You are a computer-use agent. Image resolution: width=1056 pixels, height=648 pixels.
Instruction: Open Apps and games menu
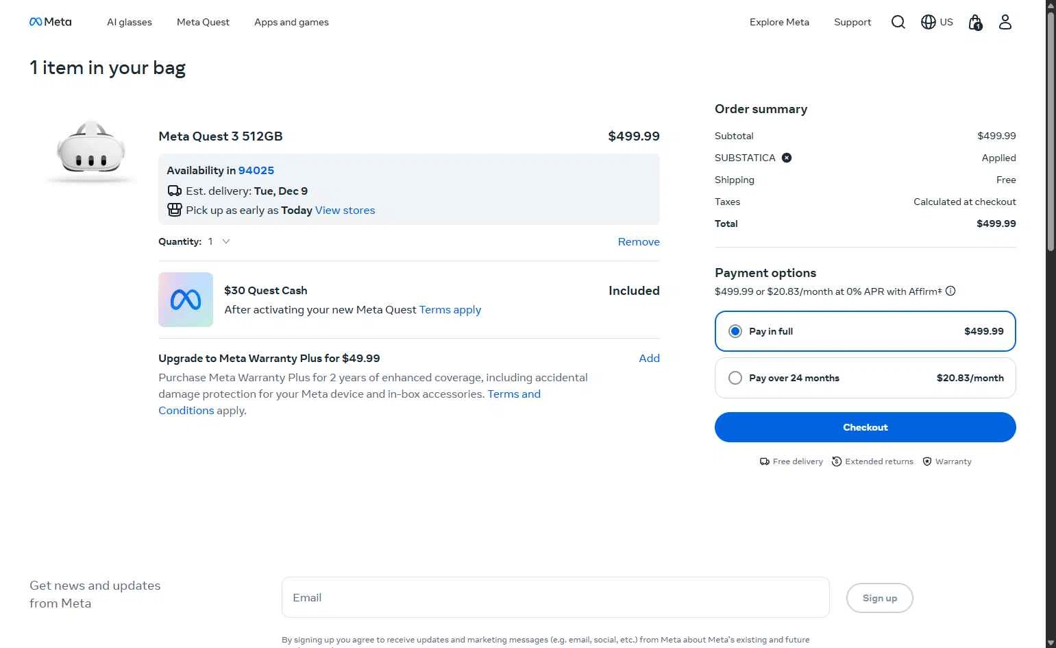click(x=291, y=22)
